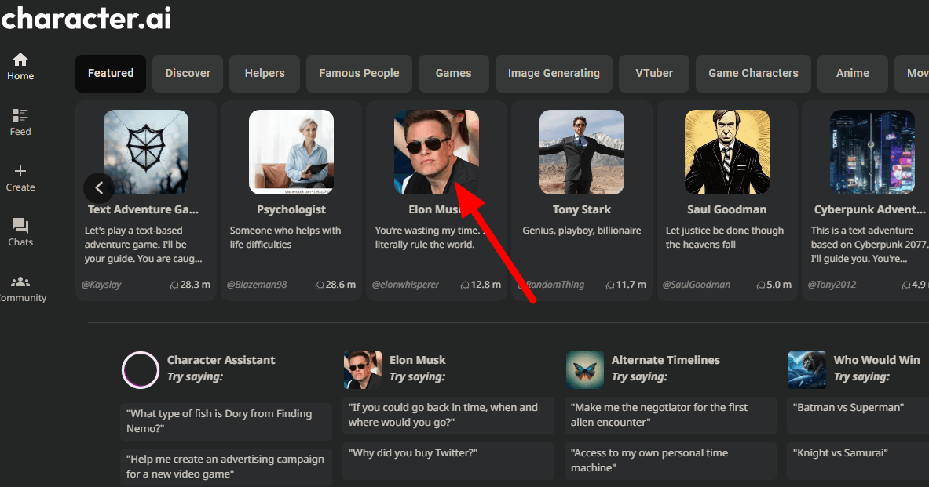Go to Home in the sidebar

20,67
